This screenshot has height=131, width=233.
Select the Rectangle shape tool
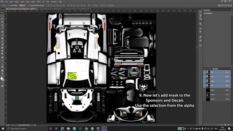2,67
